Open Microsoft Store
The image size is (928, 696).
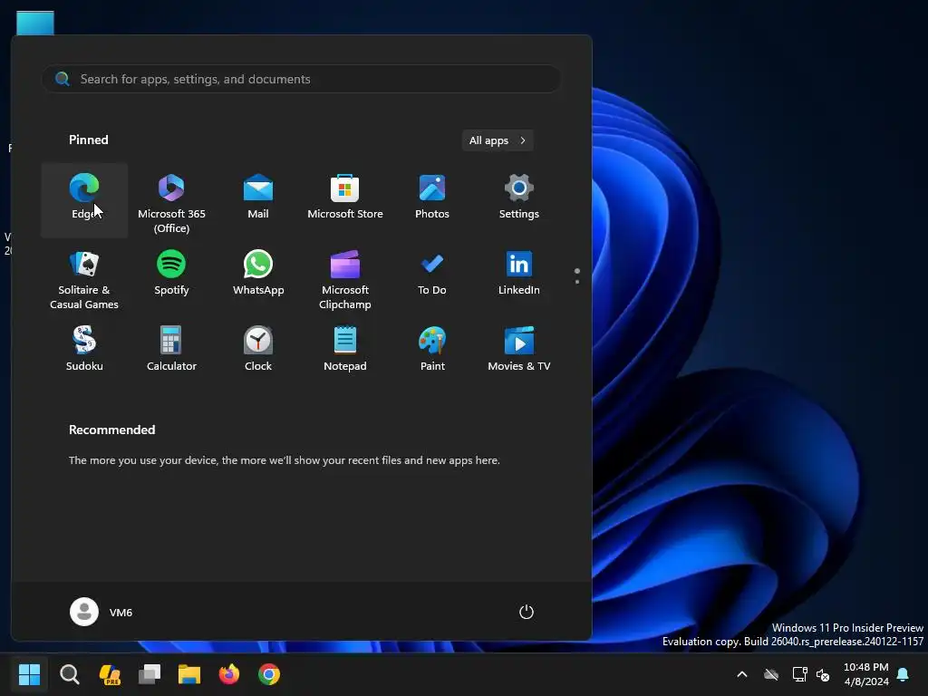(x=345, y=200)
